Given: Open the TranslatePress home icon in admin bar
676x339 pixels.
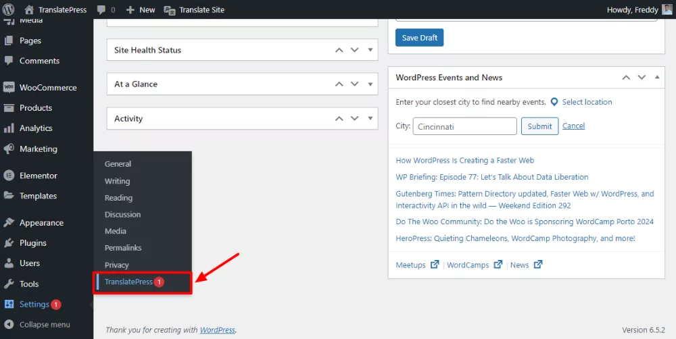Looking at the screenshot, I should pyautogui.click(x=29, y=9).
